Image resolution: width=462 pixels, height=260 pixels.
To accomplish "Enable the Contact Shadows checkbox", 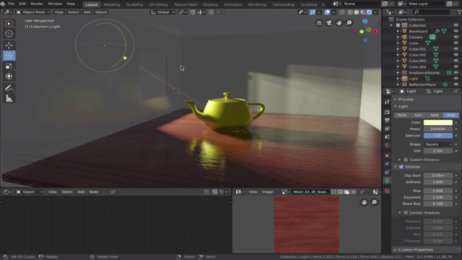I will [406, 212].
